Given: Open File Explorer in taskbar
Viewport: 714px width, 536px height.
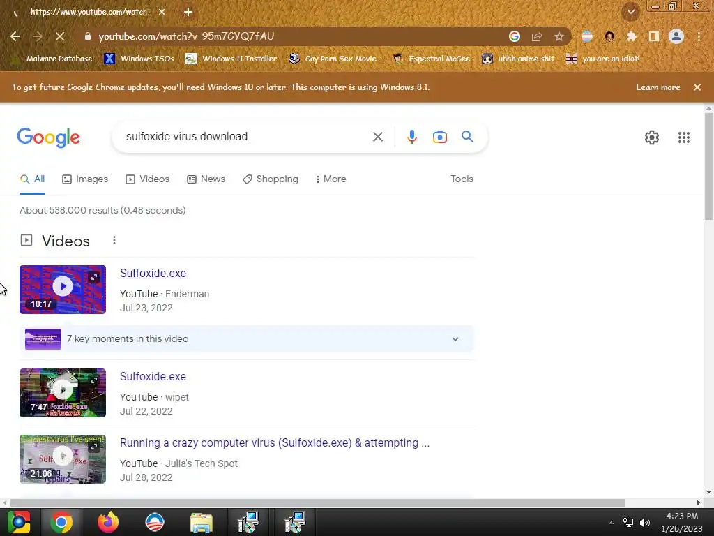Looking at the screenshot, I should (x=202, y=522).
